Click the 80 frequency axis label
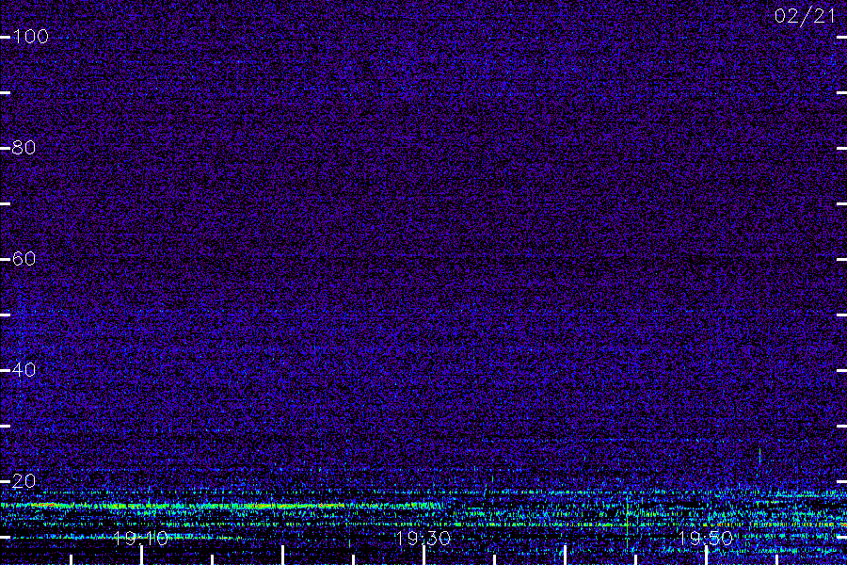The image size is (847, 565). (24, 148)
